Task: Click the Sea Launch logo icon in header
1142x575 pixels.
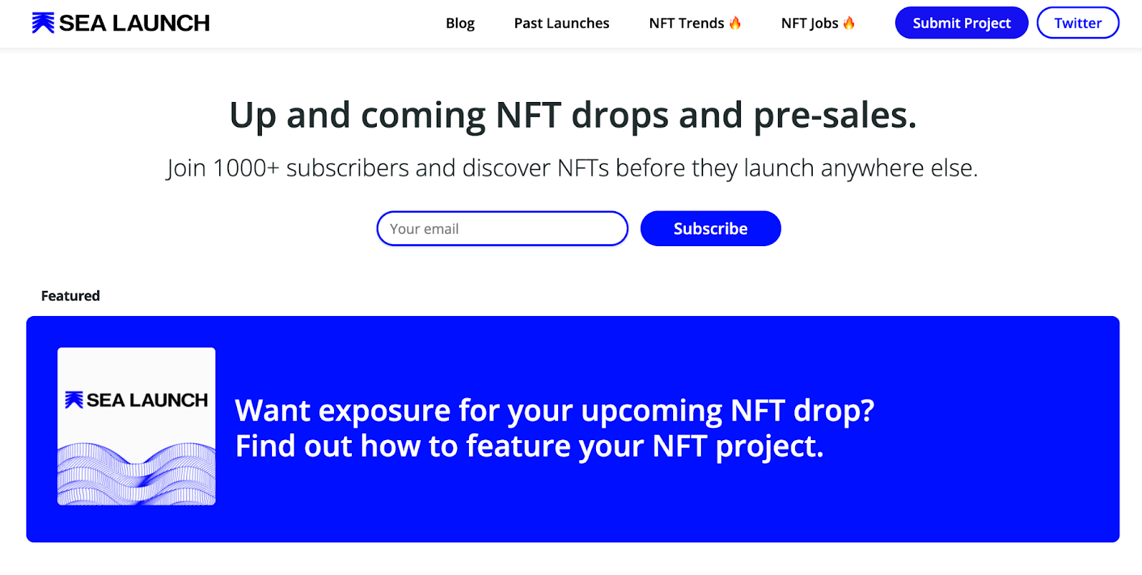Action: coord(43,23)
